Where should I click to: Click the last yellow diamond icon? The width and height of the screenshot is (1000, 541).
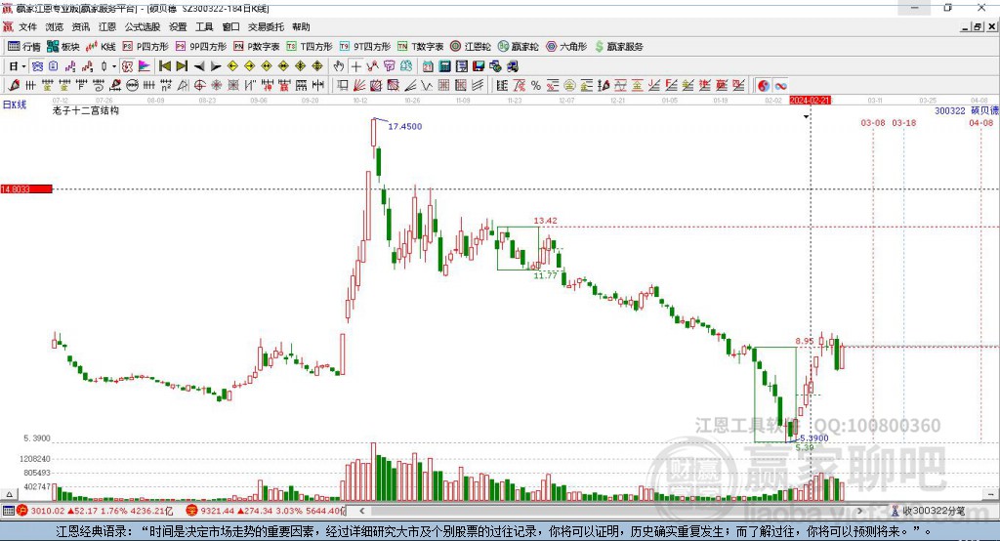pos(317,66)
